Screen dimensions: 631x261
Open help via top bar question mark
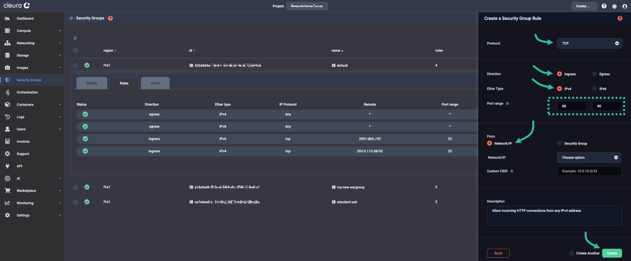(x=604, y=6)
